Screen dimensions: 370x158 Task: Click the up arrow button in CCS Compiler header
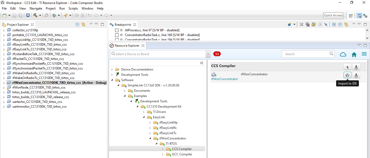[348, 67]
